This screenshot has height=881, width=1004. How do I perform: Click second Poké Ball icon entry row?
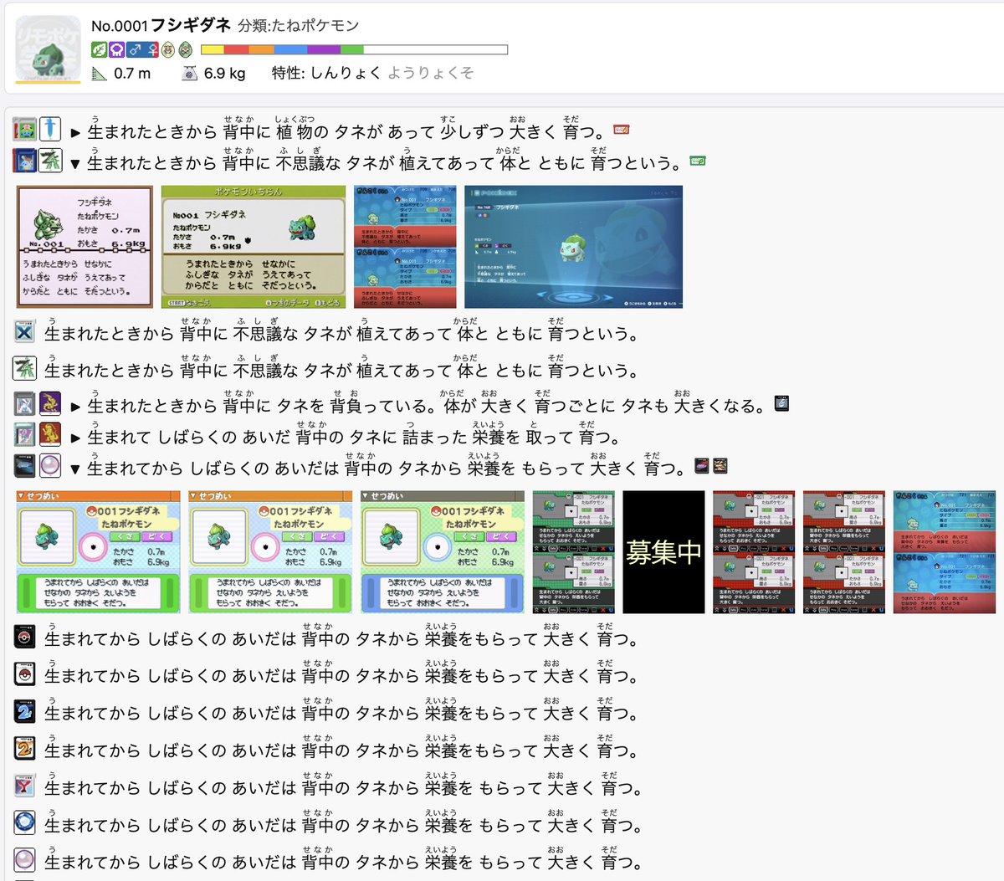25,674
